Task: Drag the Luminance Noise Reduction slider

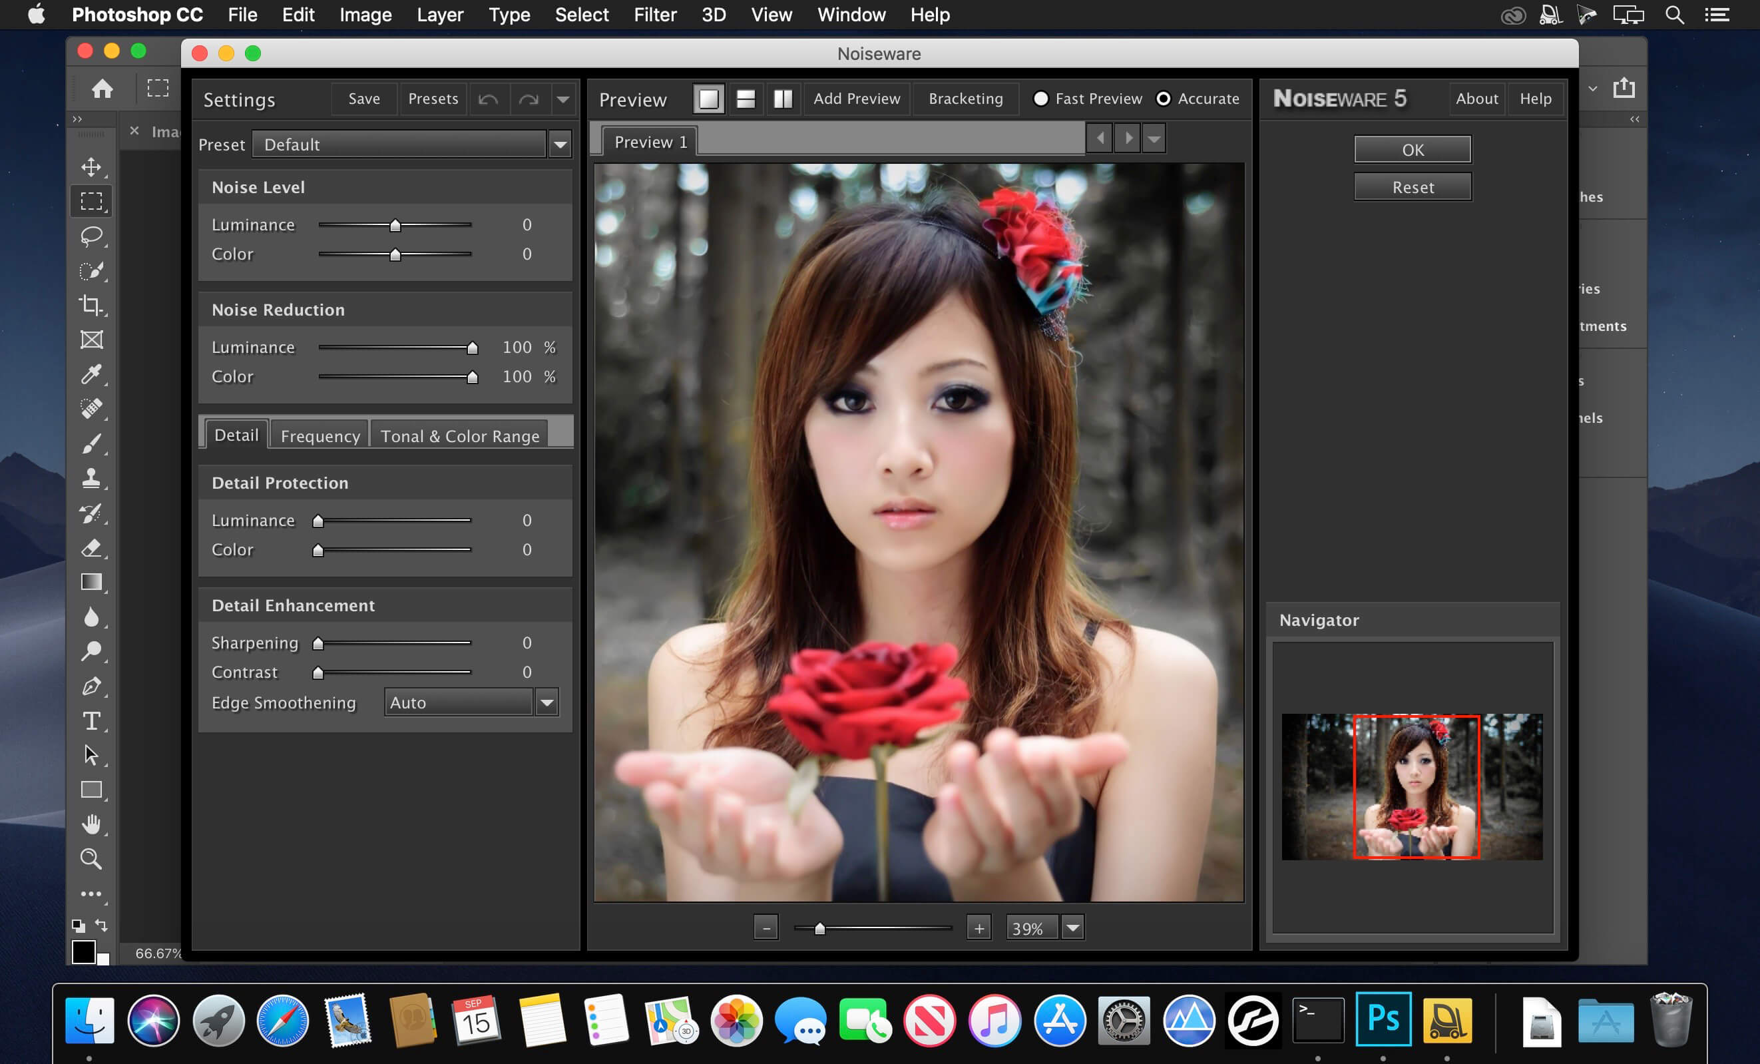Action: (x=470, y=346)
